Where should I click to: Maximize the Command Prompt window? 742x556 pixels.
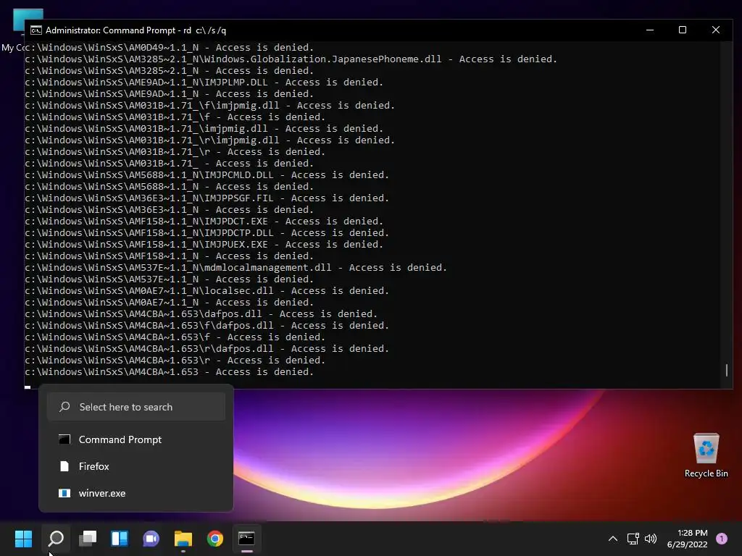pyautogui.click(x=683, y=30)
